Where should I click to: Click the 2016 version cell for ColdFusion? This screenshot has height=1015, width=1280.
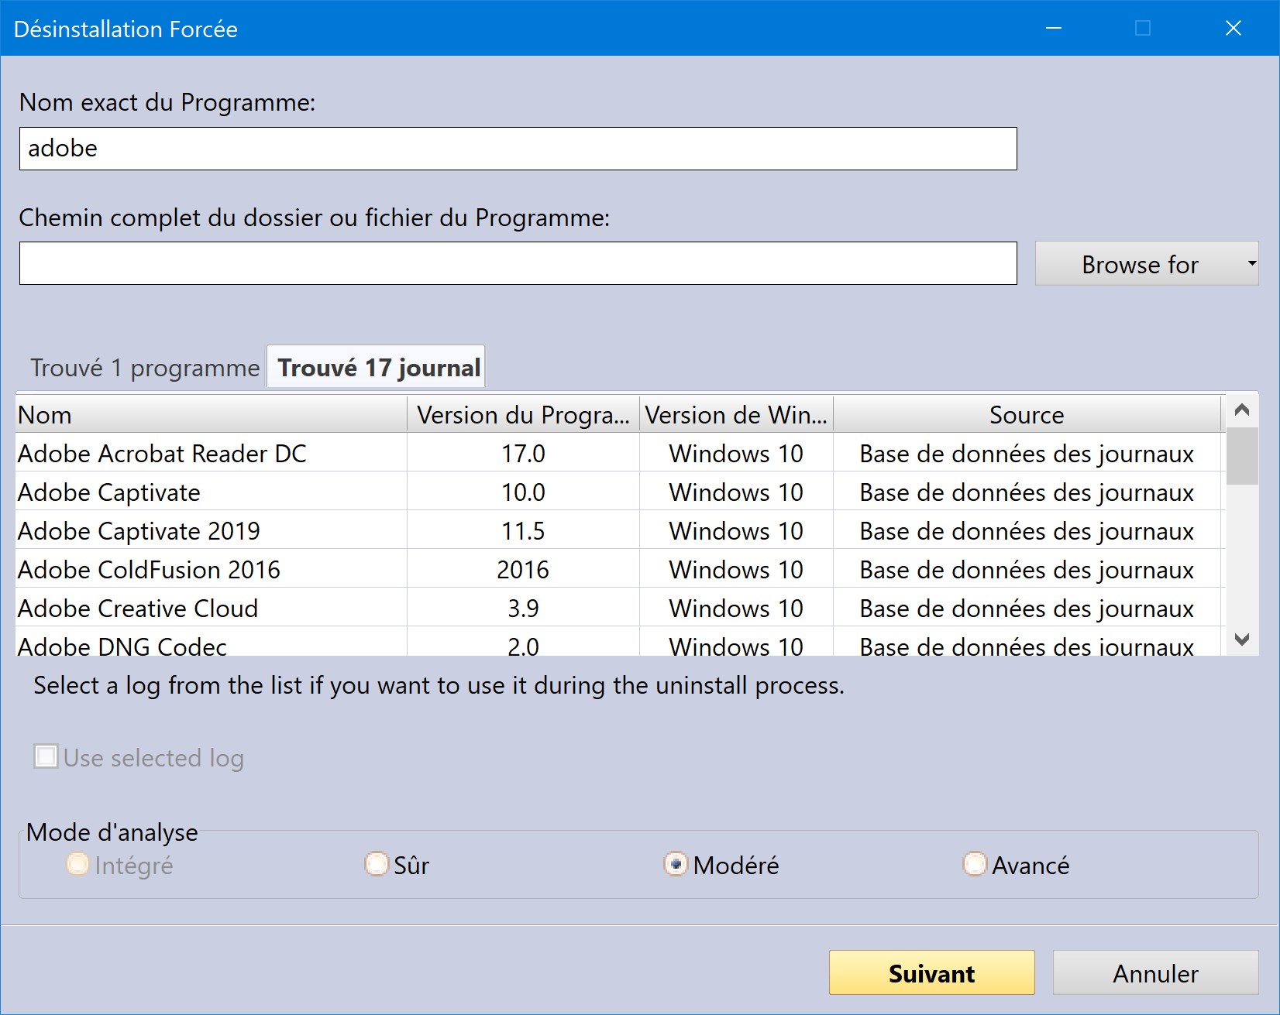click(523, 570)
